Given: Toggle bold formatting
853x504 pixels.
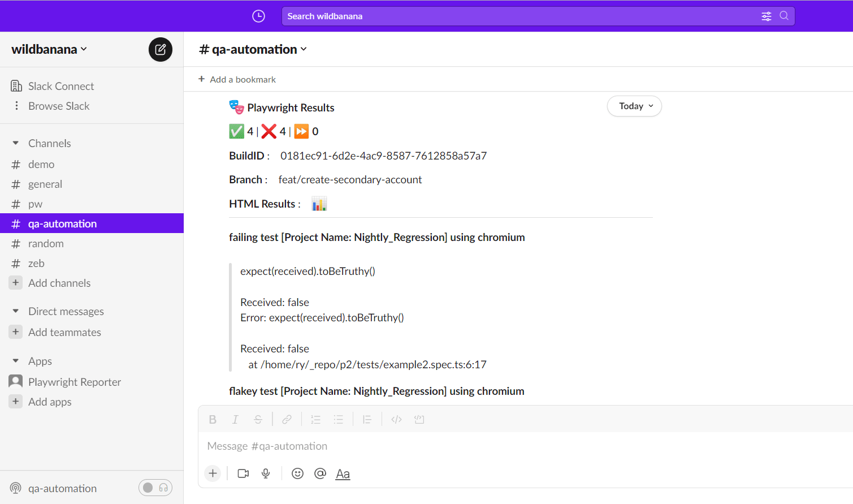Looking at the screenshot, I should [x=213, y=419].
